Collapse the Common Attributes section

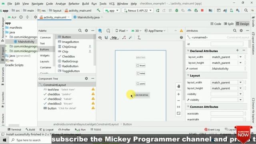(188, 107)
